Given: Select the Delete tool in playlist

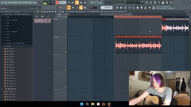Looking at the screenshot, I should pos(47,12).
